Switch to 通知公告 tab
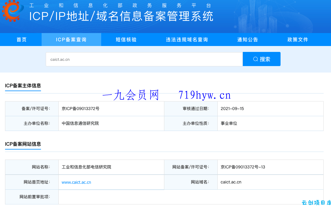 [x=248, y=40]
